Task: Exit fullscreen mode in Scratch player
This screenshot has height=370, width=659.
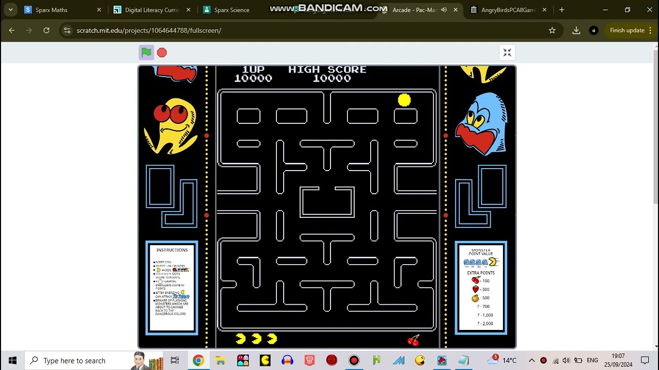Action: click(507, 52)
